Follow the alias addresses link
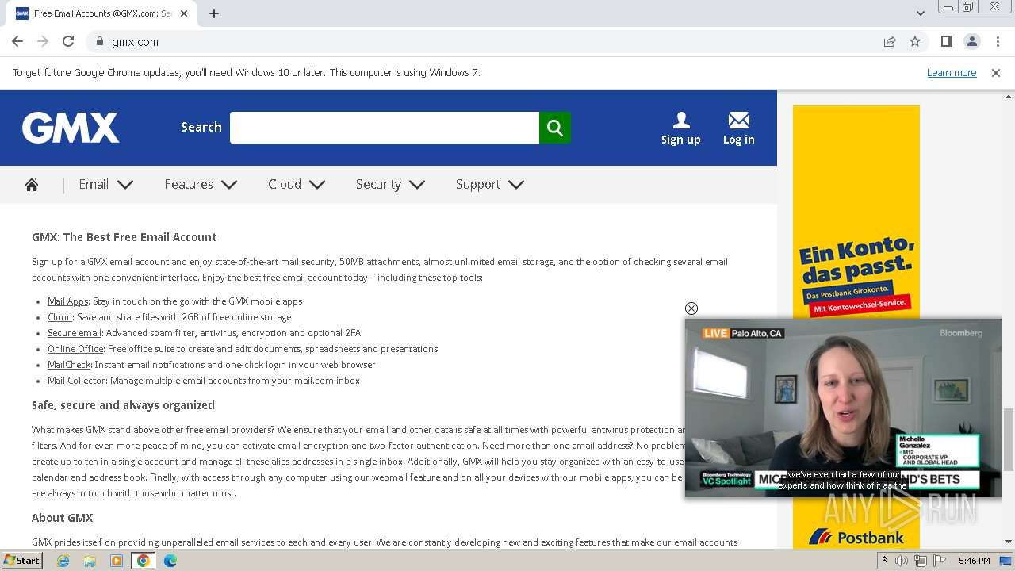 (302, 462)
